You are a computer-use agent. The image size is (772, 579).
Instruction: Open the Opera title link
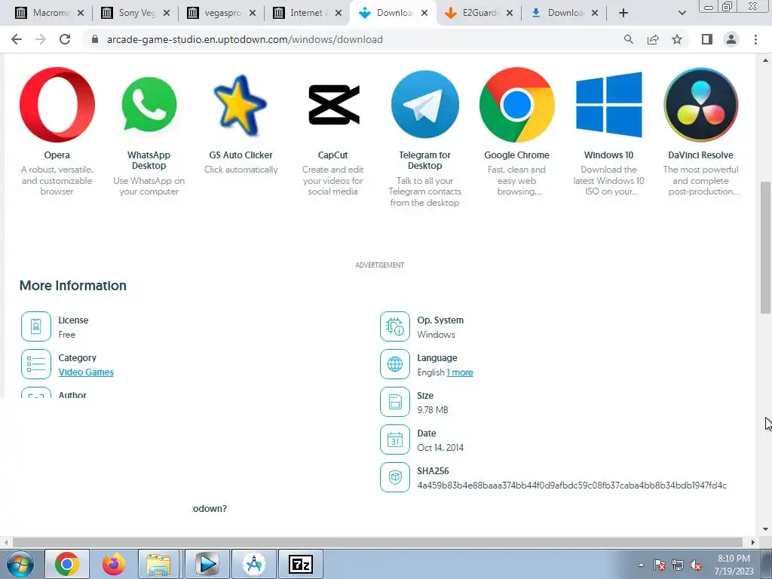57,155
